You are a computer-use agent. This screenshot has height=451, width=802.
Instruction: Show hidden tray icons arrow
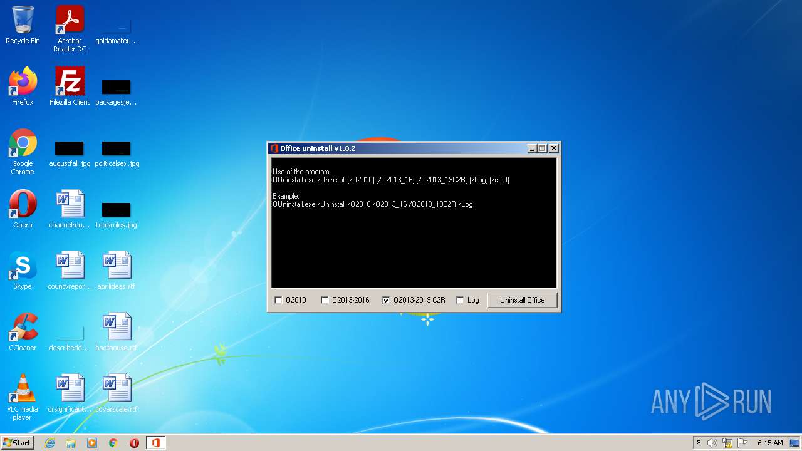point(699,443)
